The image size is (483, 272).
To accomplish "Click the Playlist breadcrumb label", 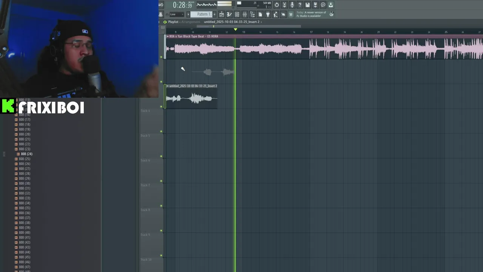I will (173, 22).
